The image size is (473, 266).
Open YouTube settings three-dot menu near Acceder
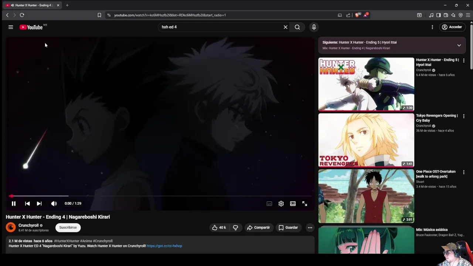(432, 27)
